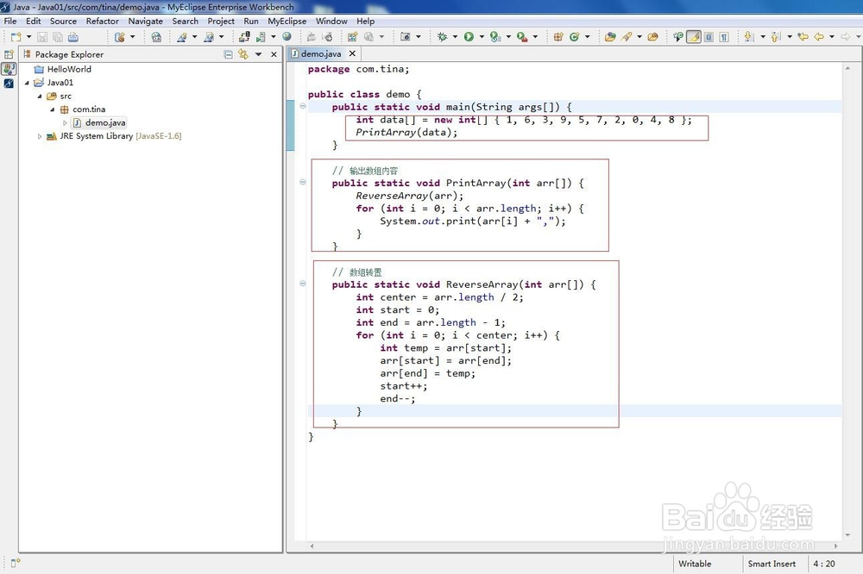Click the Previous Annotation arrow icon
863x574 pixels.
click(x=775, y=37)
